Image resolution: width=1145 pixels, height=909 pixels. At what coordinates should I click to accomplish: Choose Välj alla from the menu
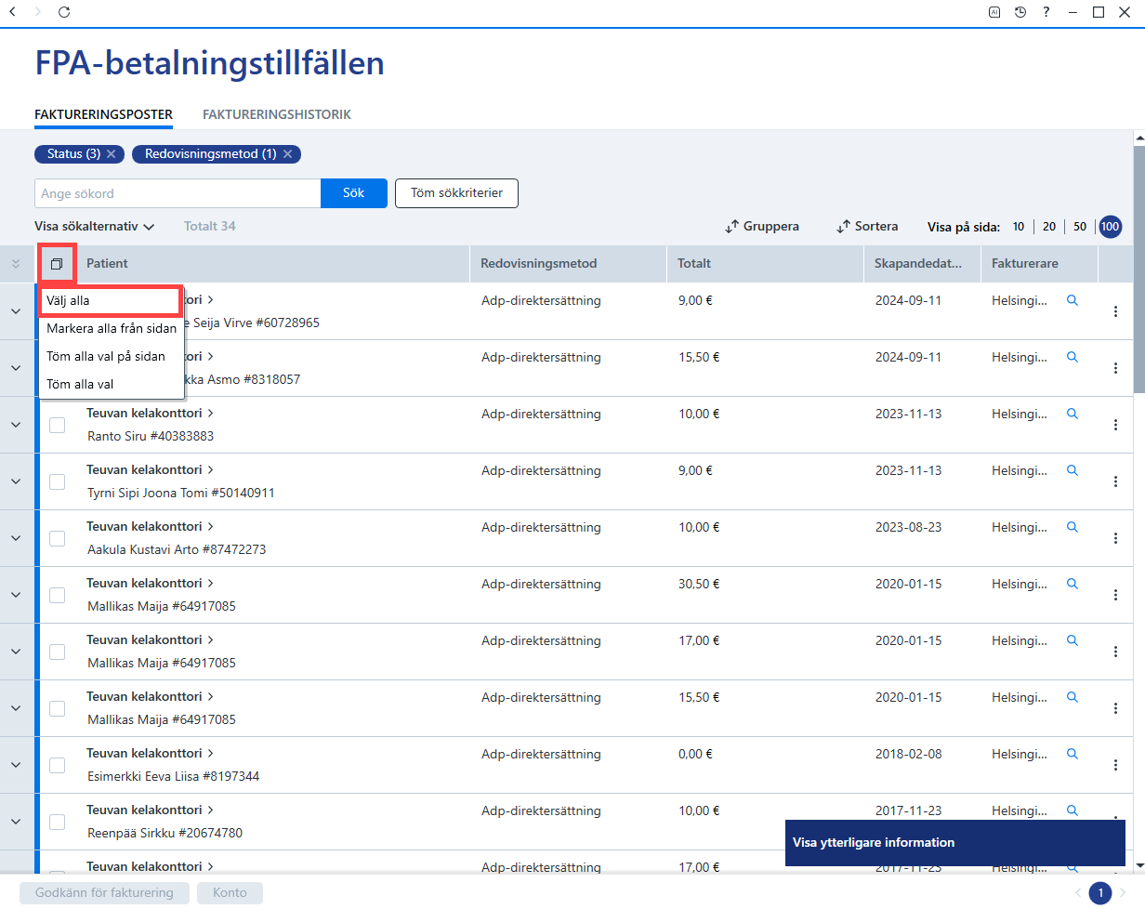pyautogui.click(x=108, y=301)
